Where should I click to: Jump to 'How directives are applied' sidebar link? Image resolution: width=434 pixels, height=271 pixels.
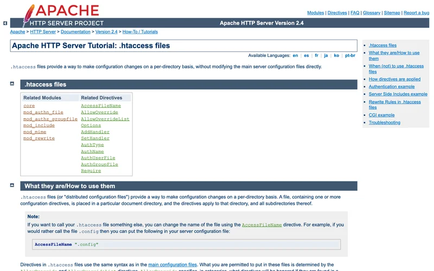(394, 79)
